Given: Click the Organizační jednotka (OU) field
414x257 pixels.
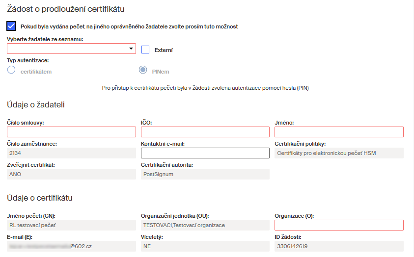Looking at the screenshot, I should (x=205, y=225).
